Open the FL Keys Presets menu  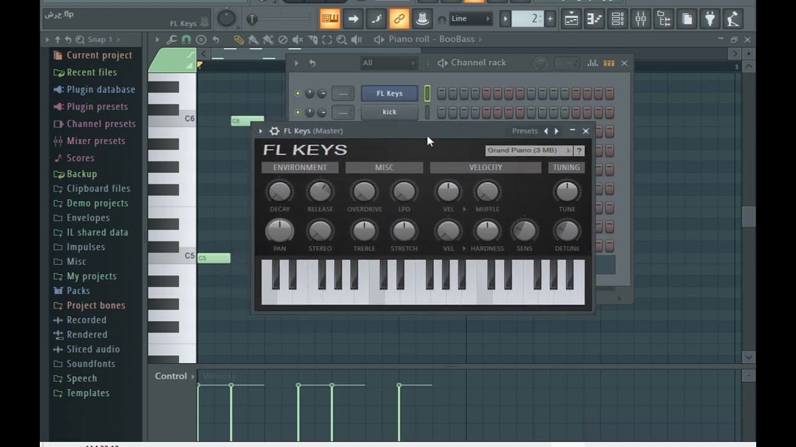525,131
